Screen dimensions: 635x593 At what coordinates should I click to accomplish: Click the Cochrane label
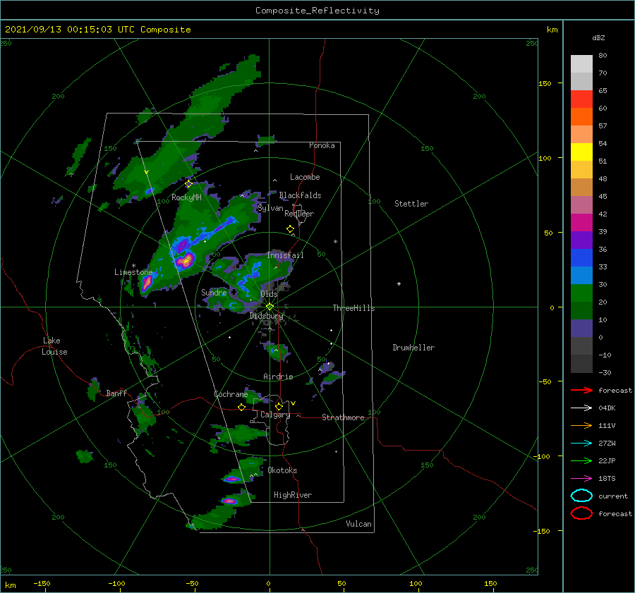231,394
